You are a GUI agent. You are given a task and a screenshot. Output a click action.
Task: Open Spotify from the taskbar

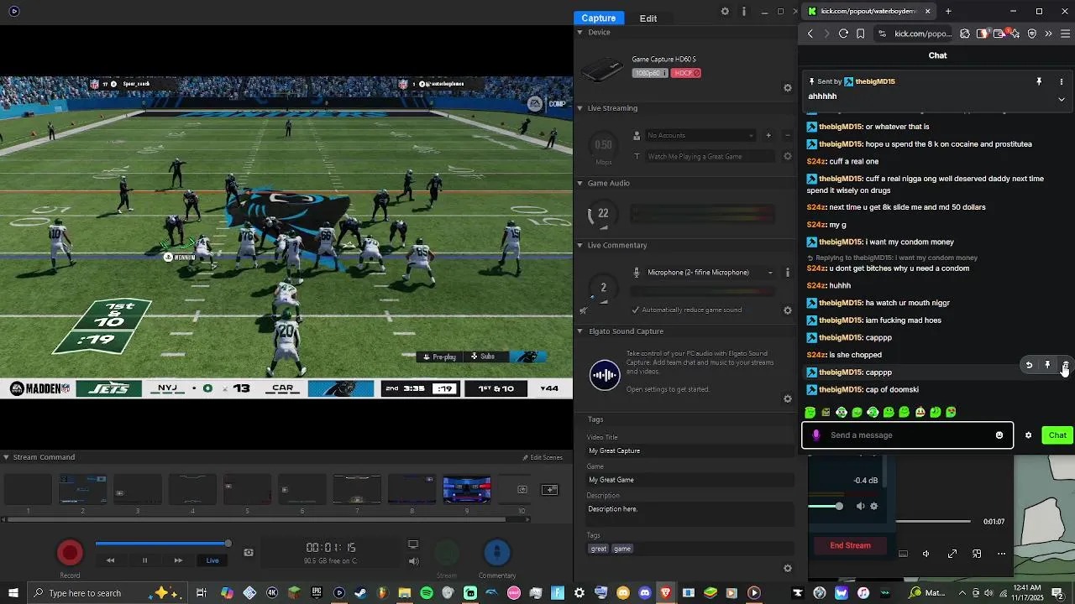426,593
